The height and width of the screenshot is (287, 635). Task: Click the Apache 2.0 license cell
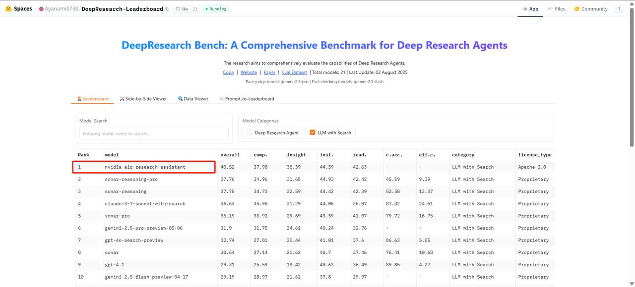(x=534, y=167)
